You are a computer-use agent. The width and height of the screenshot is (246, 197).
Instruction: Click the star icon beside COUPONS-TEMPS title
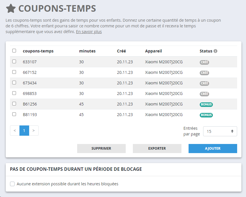11,9
